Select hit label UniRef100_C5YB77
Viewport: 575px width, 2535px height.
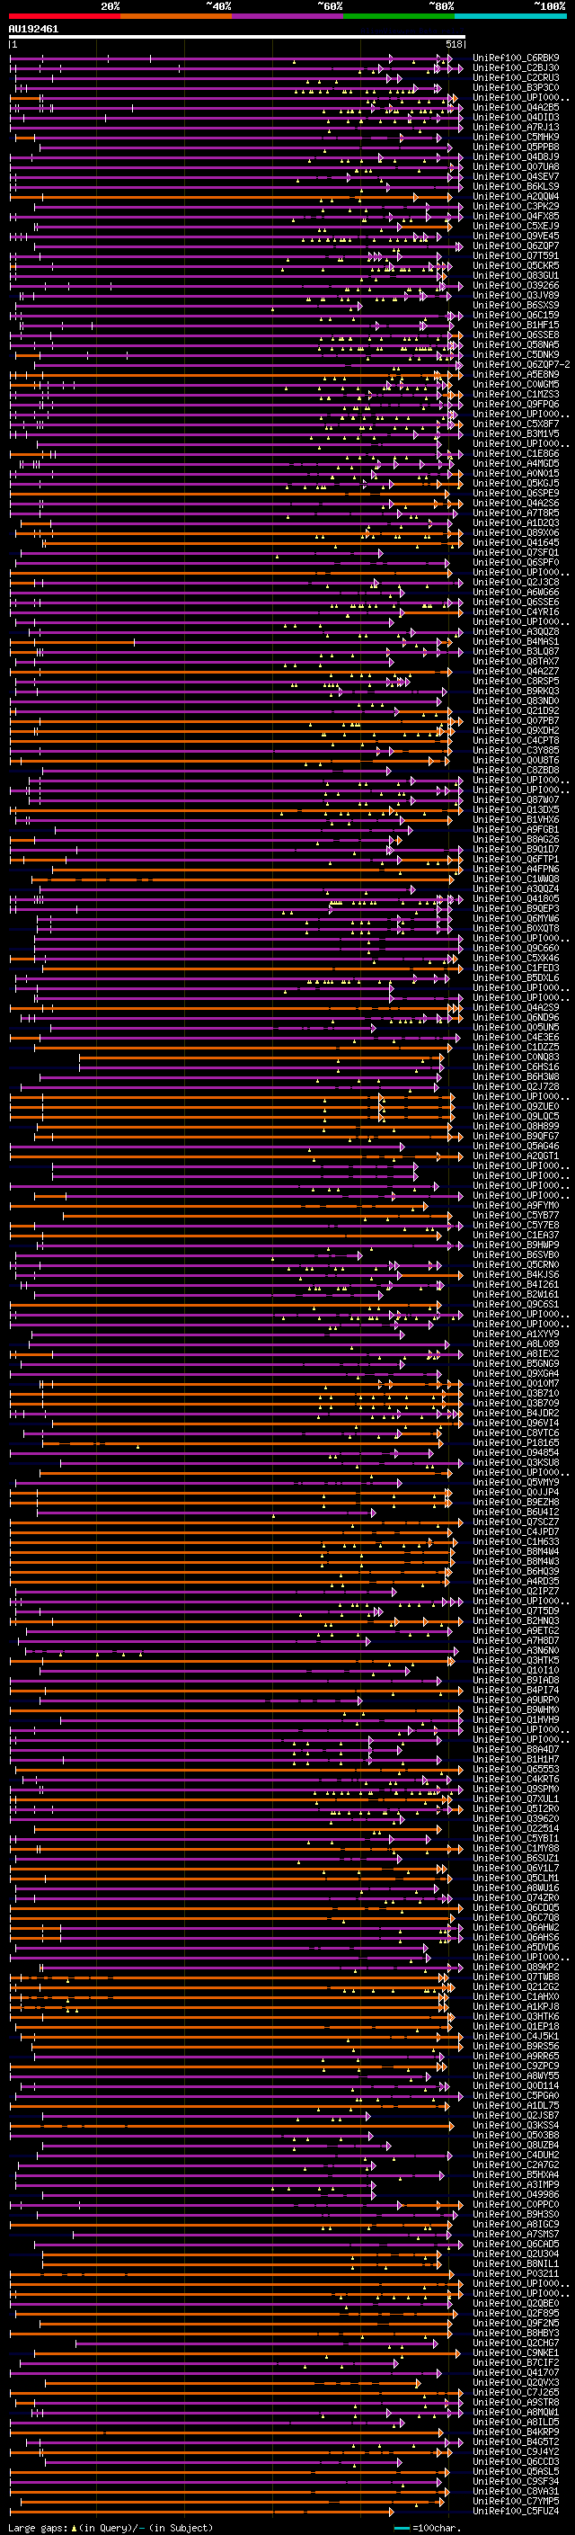[516, 1216]
